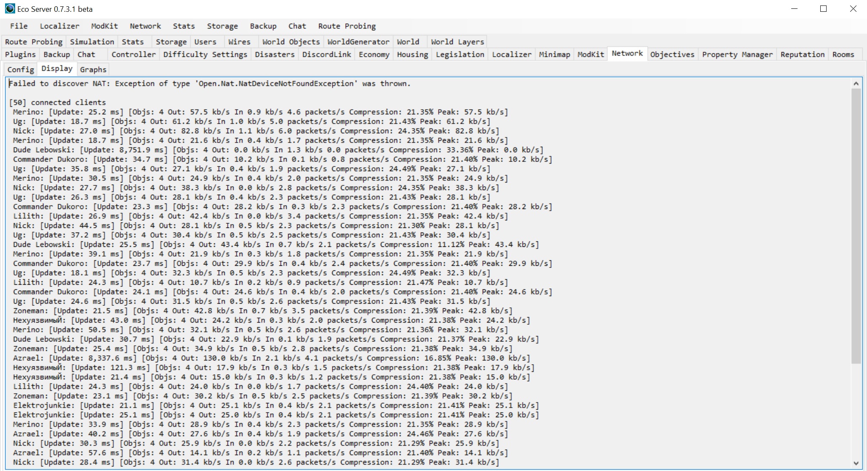Open the Localizer menu
867x471 pixels.
pos(59,26)
